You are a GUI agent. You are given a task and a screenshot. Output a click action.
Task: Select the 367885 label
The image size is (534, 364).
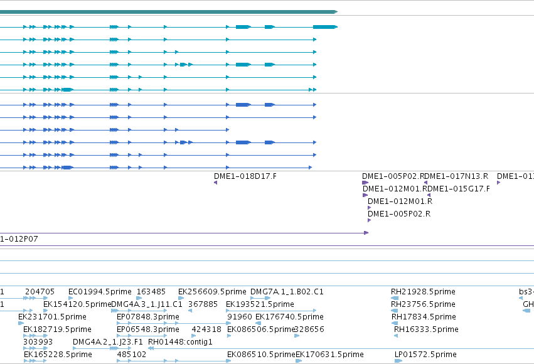pos(203,304)
